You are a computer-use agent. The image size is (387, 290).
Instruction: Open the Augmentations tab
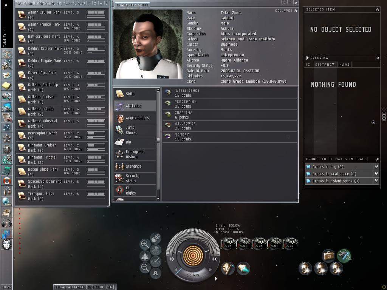(x=135, y=118)
